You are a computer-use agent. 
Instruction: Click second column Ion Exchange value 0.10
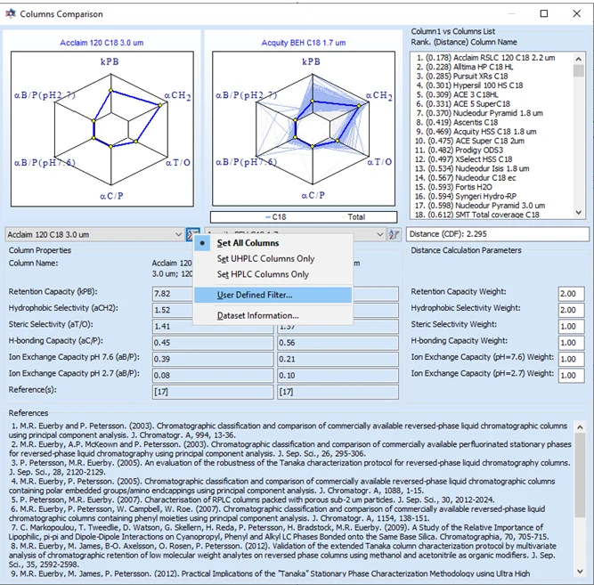tap(338, 375)
